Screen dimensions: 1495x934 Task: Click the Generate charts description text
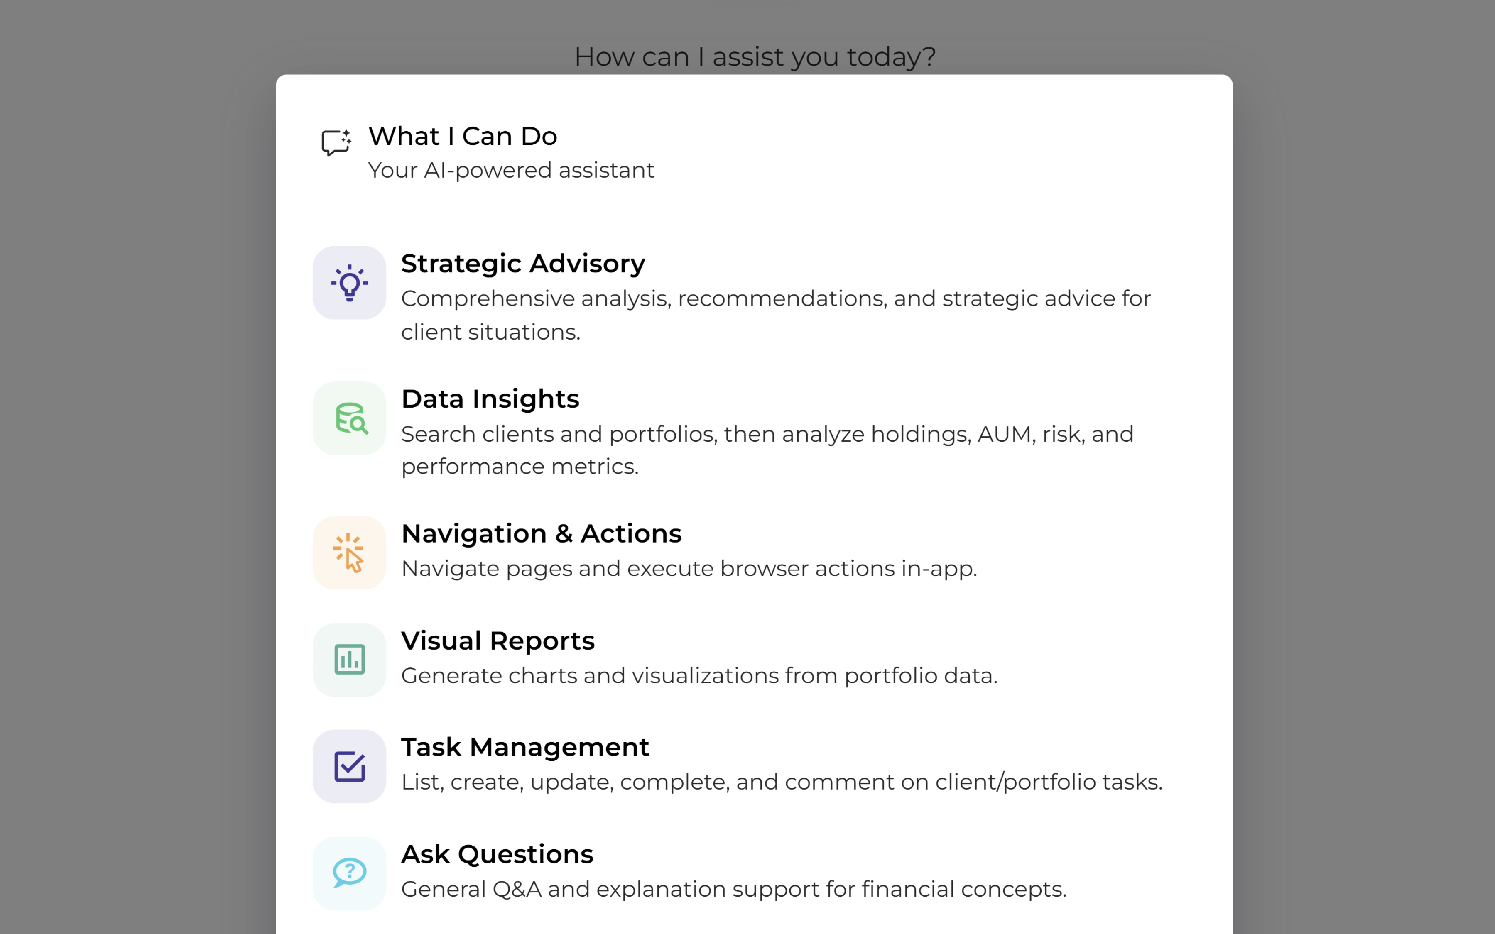coord(700,675)
